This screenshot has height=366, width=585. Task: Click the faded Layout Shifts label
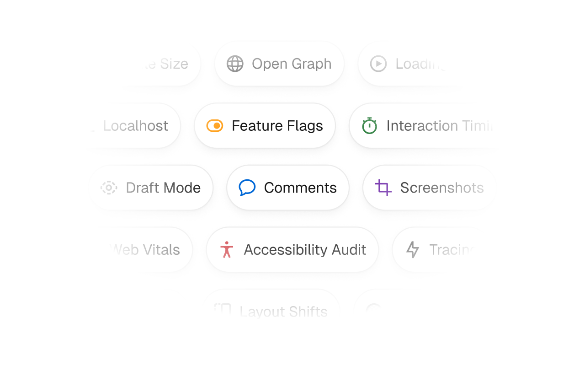point(284,312)
